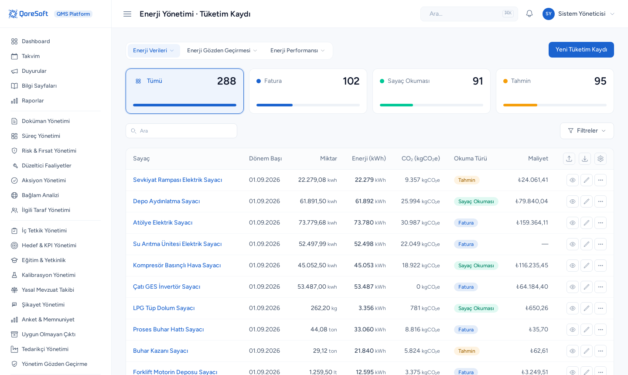Click Yeni Tüketim Kaydı button
This screenshot has width=628, height=375.
(581, 50)
